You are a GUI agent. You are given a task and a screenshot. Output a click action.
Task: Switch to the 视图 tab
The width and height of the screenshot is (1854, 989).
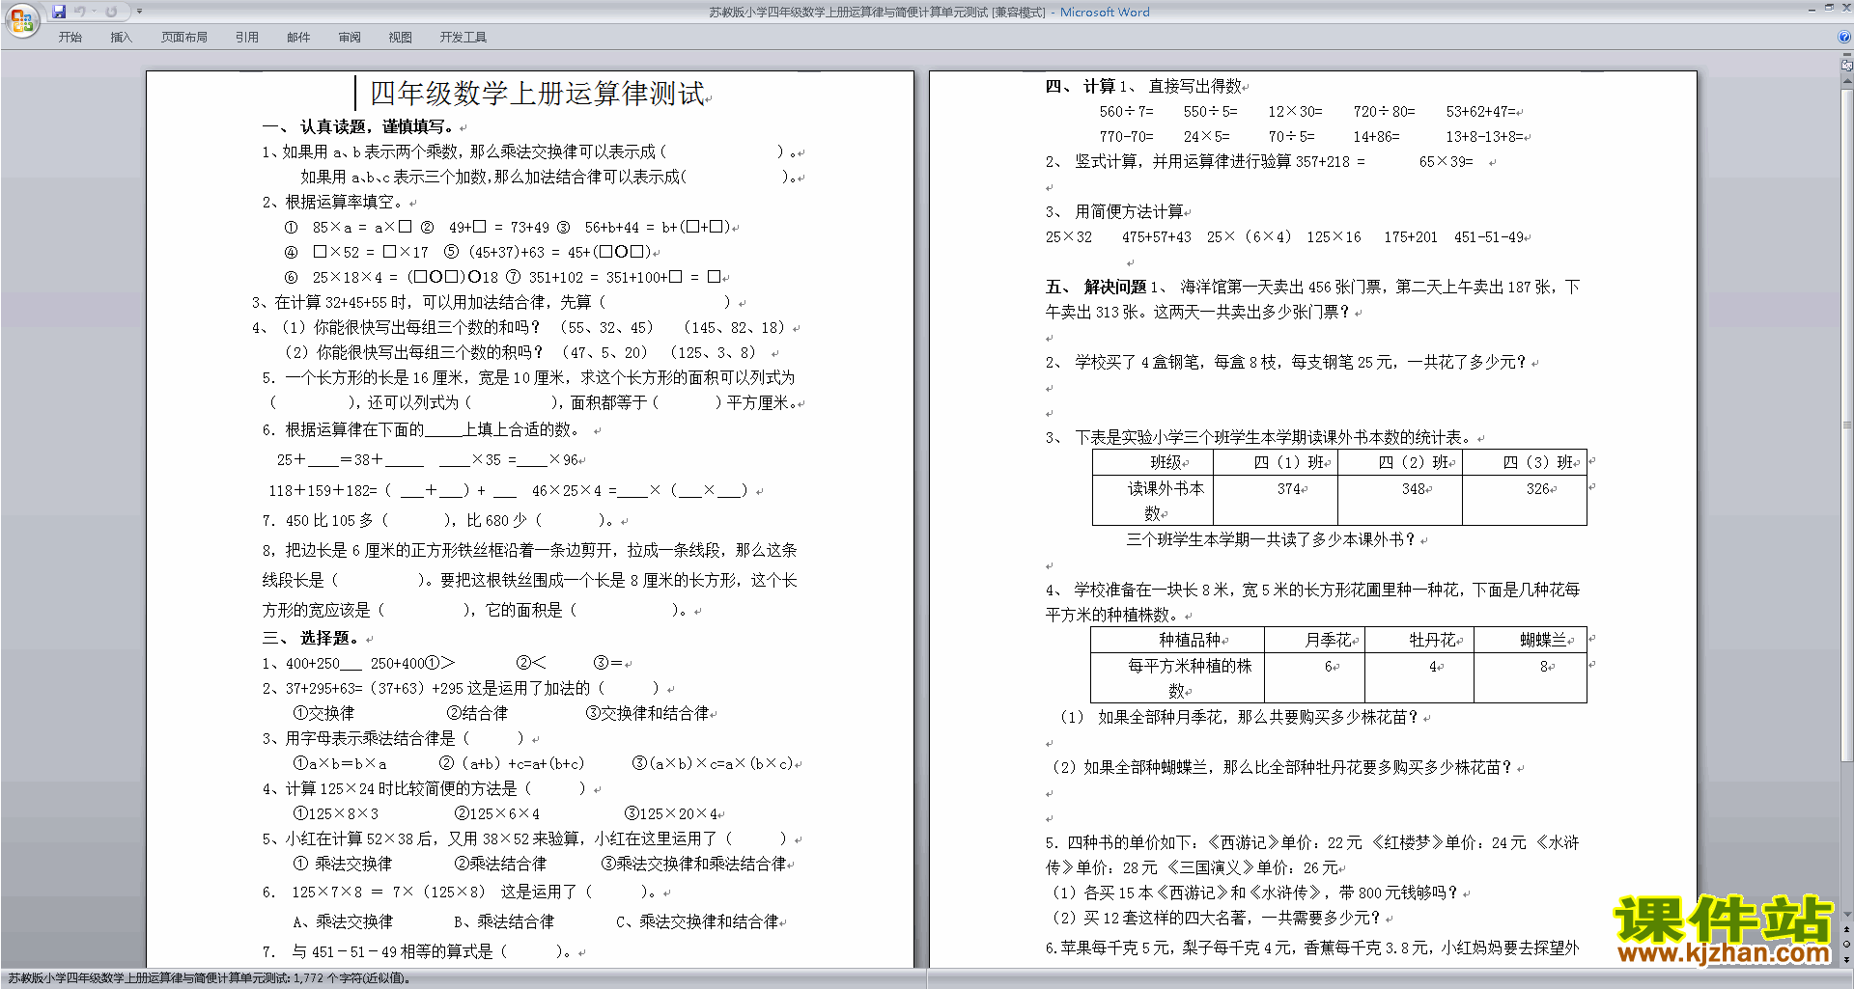401,38
